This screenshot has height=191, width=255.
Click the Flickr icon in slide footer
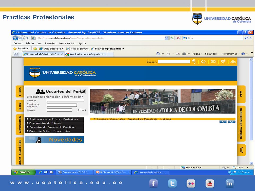pos(191,184)
